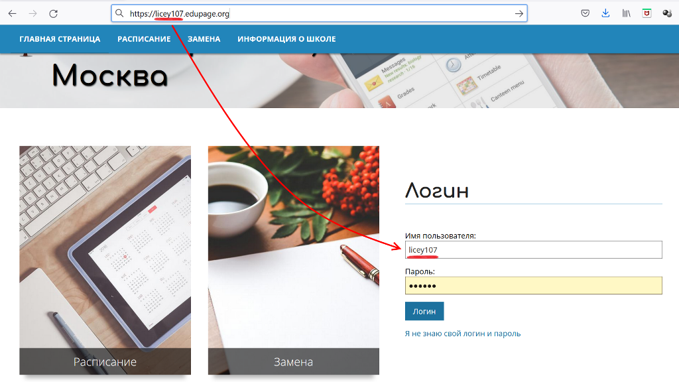Viewport: 679px width, 382px height.
Task: Click the address bar search magnifier icon
Action: pos(119,13)
